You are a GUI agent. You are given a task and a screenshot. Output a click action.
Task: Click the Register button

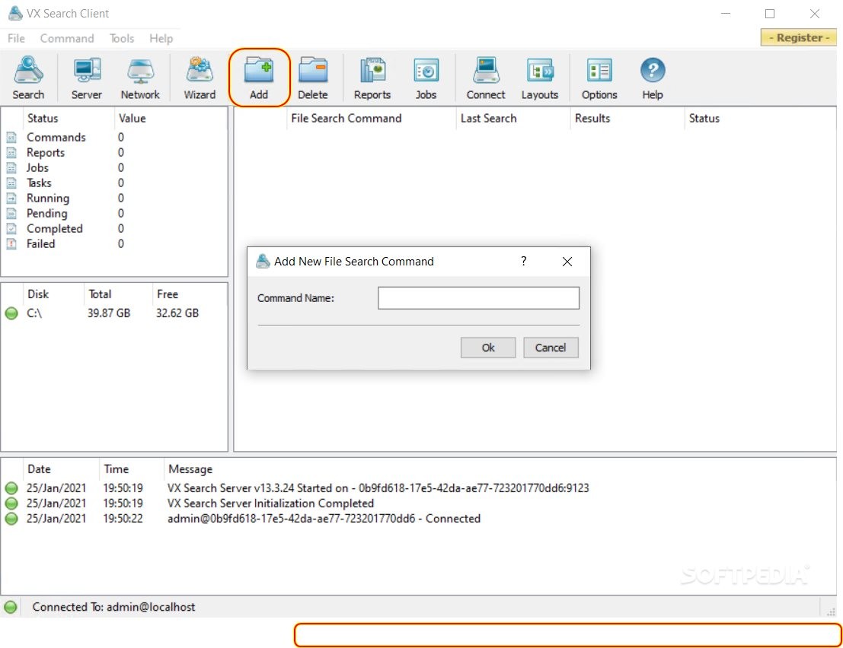[x=798, y=37]
